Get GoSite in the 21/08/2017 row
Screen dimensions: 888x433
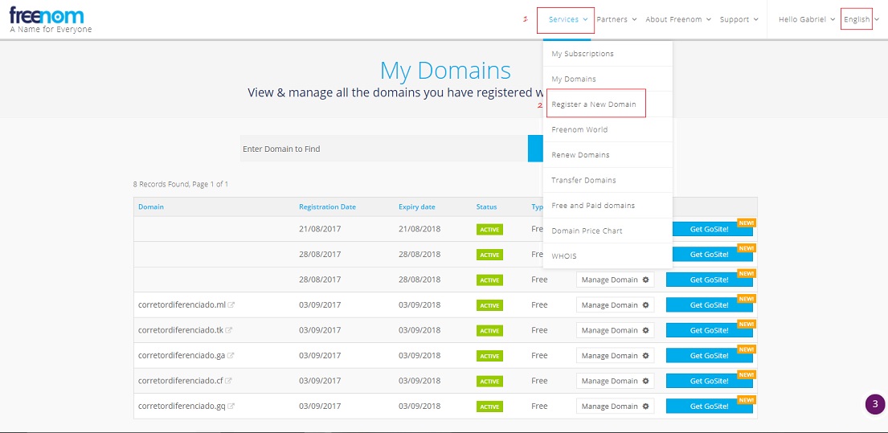[713, 229]
